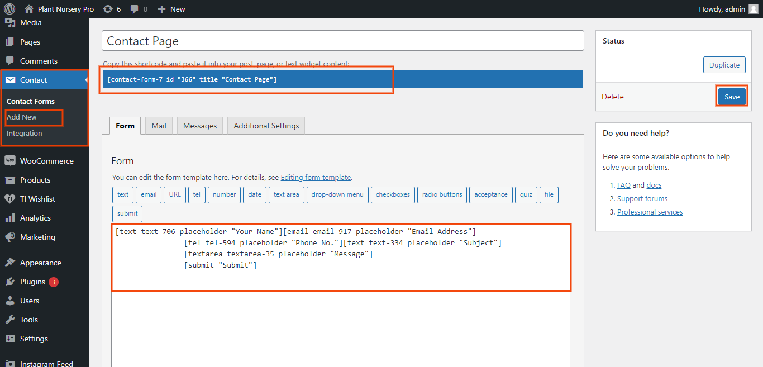The image size is (763, 367).
Task: Switch to the Additional Settings tab
Action: click(266, 126)
